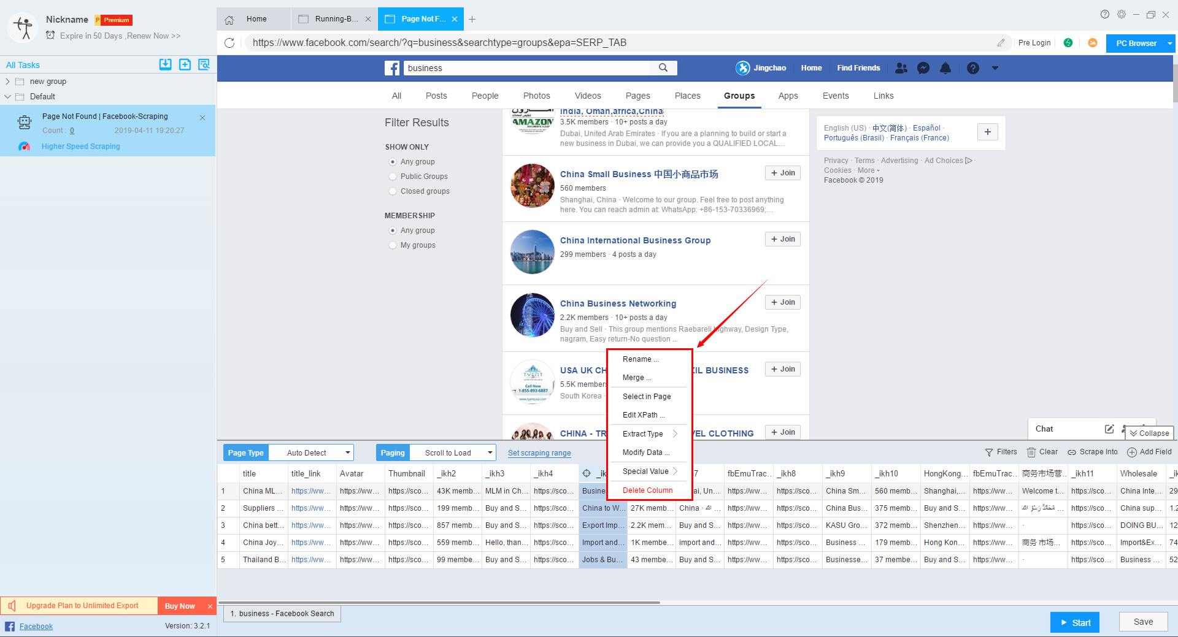Click the Filters funnel icon
Viewport: 1178px width, 637px height.
(989, 452)
